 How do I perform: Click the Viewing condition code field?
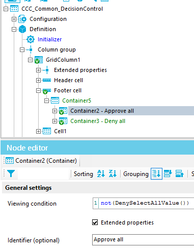click(144, 203)
